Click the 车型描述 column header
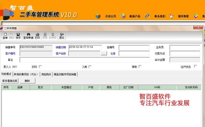The image size is (205, 127). pyautogui.click(x=66, y=88)
